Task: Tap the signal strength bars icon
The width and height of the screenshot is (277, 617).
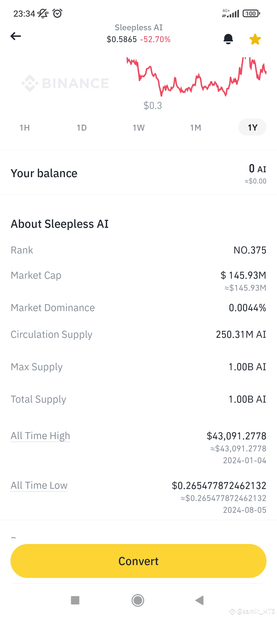Action: point(231,13)
